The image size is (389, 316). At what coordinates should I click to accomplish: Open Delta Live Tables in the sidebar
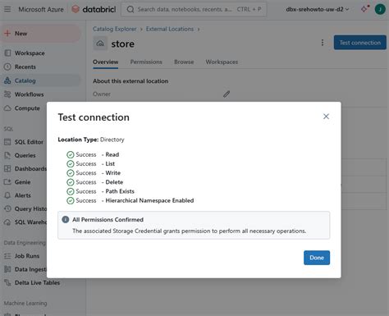pos(37,282)
